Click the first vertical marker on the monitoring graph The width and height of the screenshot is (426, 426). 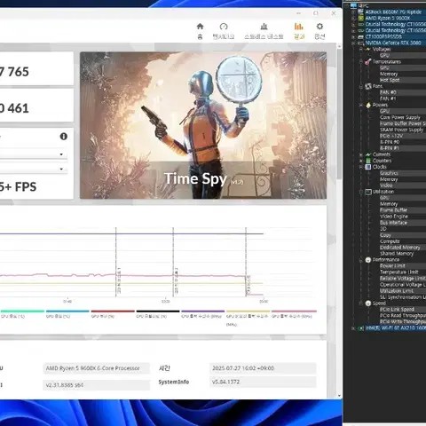116,262
